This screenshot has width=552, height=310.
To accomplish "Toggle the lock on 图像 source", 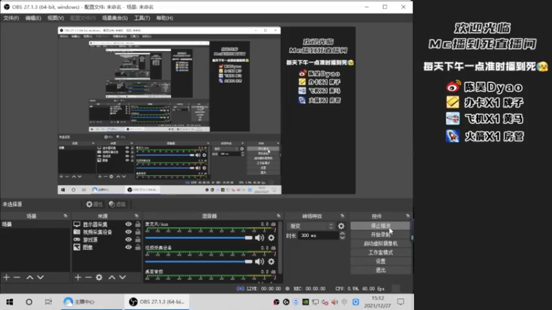I will point(137,247).
